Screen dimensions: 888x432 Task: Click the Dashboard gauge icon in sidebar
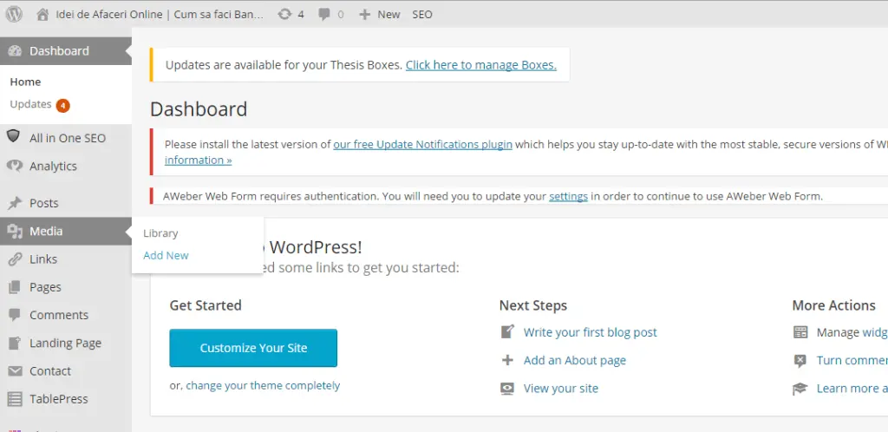15,51
